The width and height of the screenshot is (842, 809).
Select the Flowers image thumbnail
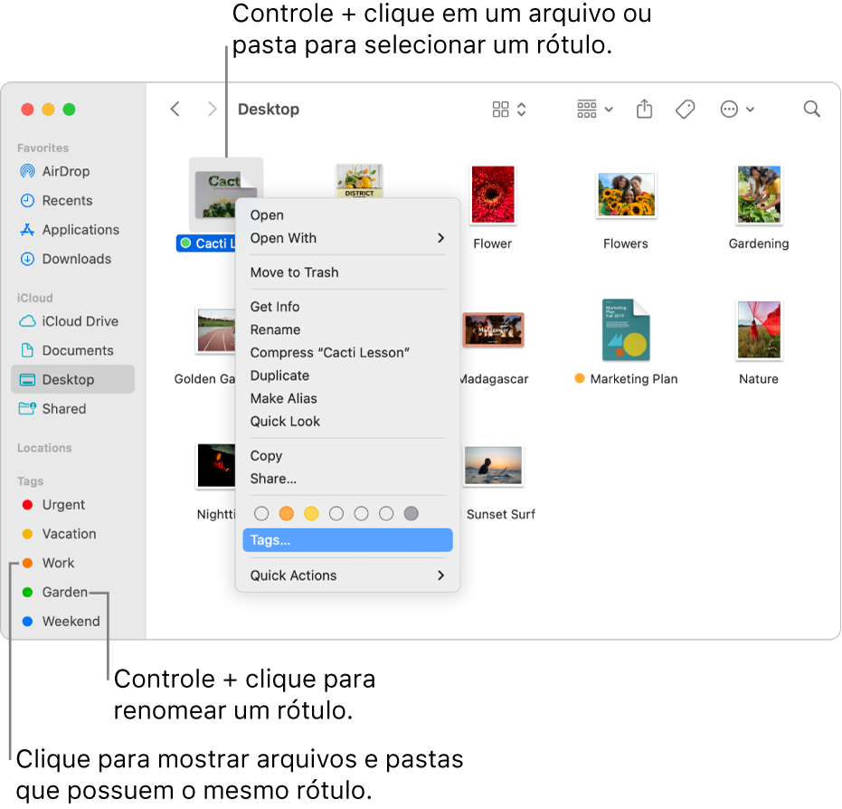(626, 195)
